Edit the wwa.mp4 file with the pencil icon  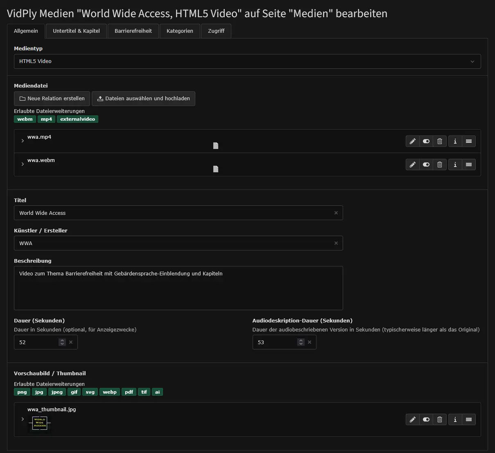(412, 141)
